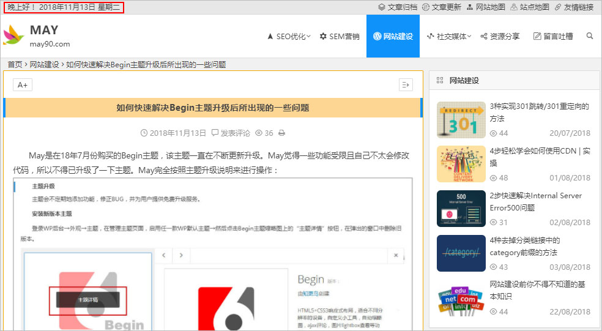
Task: Expand the SEO优化 dropdown menu
Action: 289,36
